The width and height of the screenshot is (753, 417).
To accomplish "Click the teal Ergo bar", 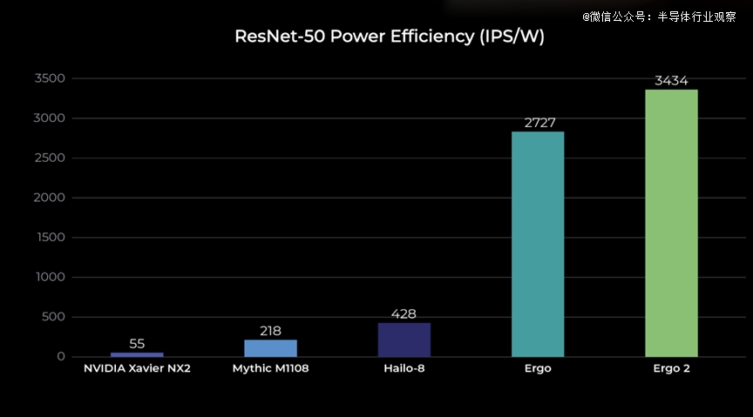I will 538,245.
